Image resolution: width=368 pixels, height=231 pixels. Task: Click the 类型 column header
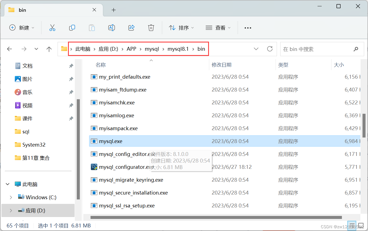click(x=283, y=65)
